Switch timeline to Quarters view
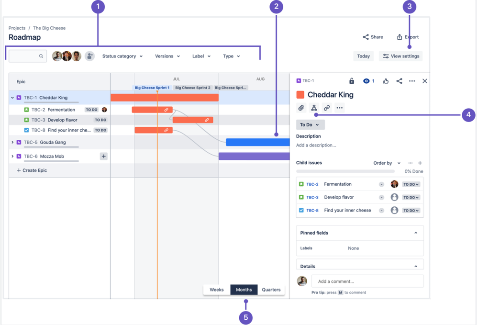 coord(271,290)
